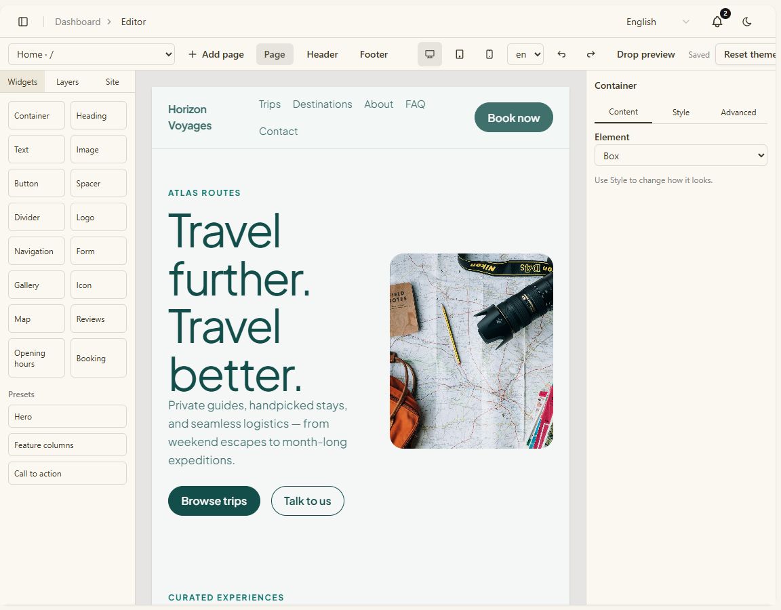This screenshot has height=610, width=781.
Task: Pick the Button widget
Action: point(37,183)
